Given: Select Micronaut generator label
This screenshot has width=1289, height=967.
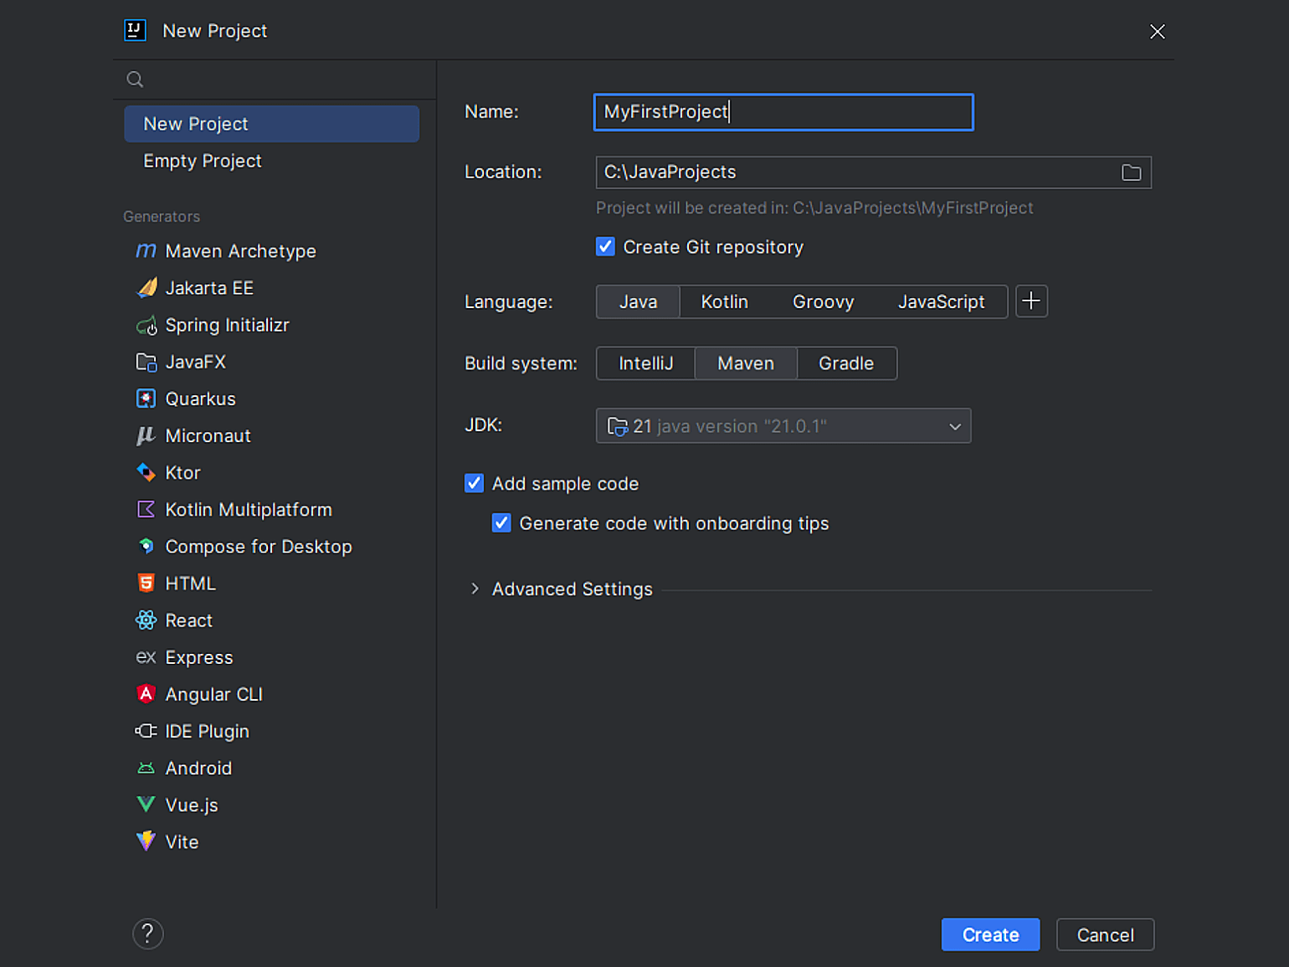Looking at the screenshot, I should 208,436.
